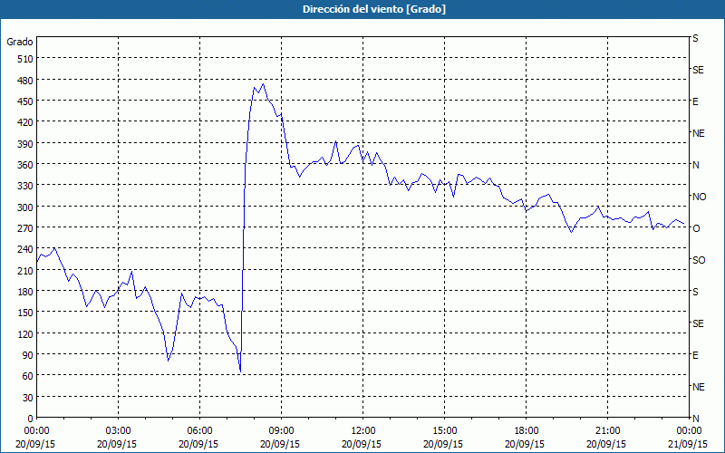Click the 270 degree axis value

click(26, 228)
